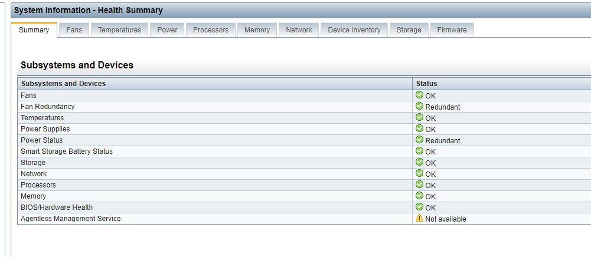This screenshot has width=591, height=257.
Task: Click the Memory row green status icon
Action: 419,196
